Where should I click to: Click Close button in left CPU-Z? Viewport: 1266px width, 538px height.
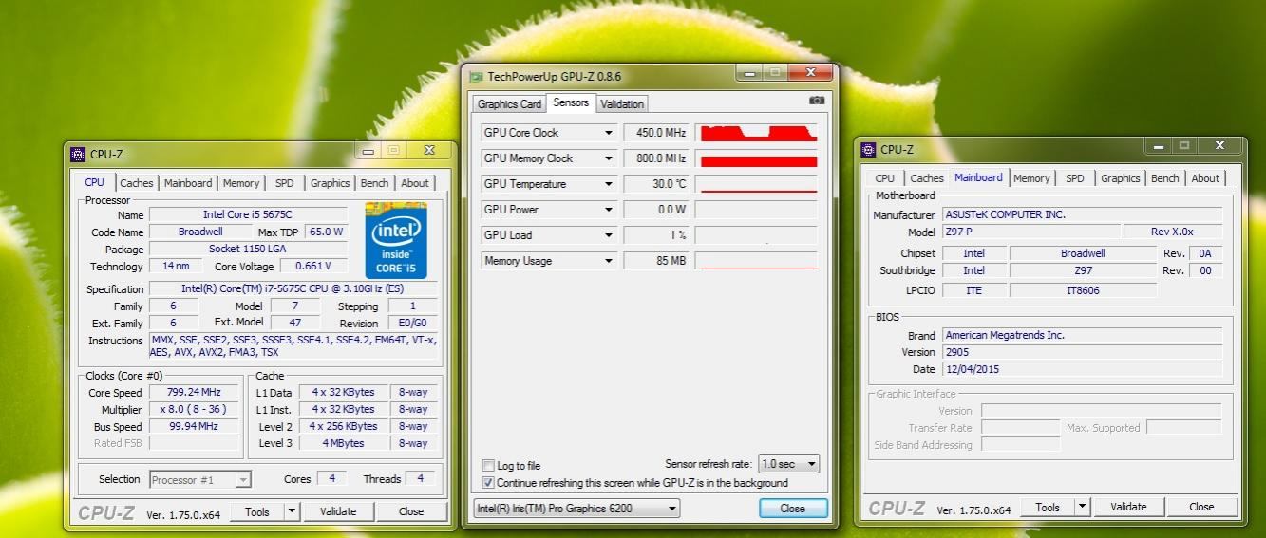pos(411,511)
